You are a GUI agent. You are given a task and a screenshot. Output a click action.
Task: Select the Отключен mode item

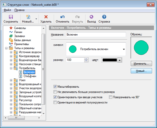pyautogui.click(x=30, y=76)
